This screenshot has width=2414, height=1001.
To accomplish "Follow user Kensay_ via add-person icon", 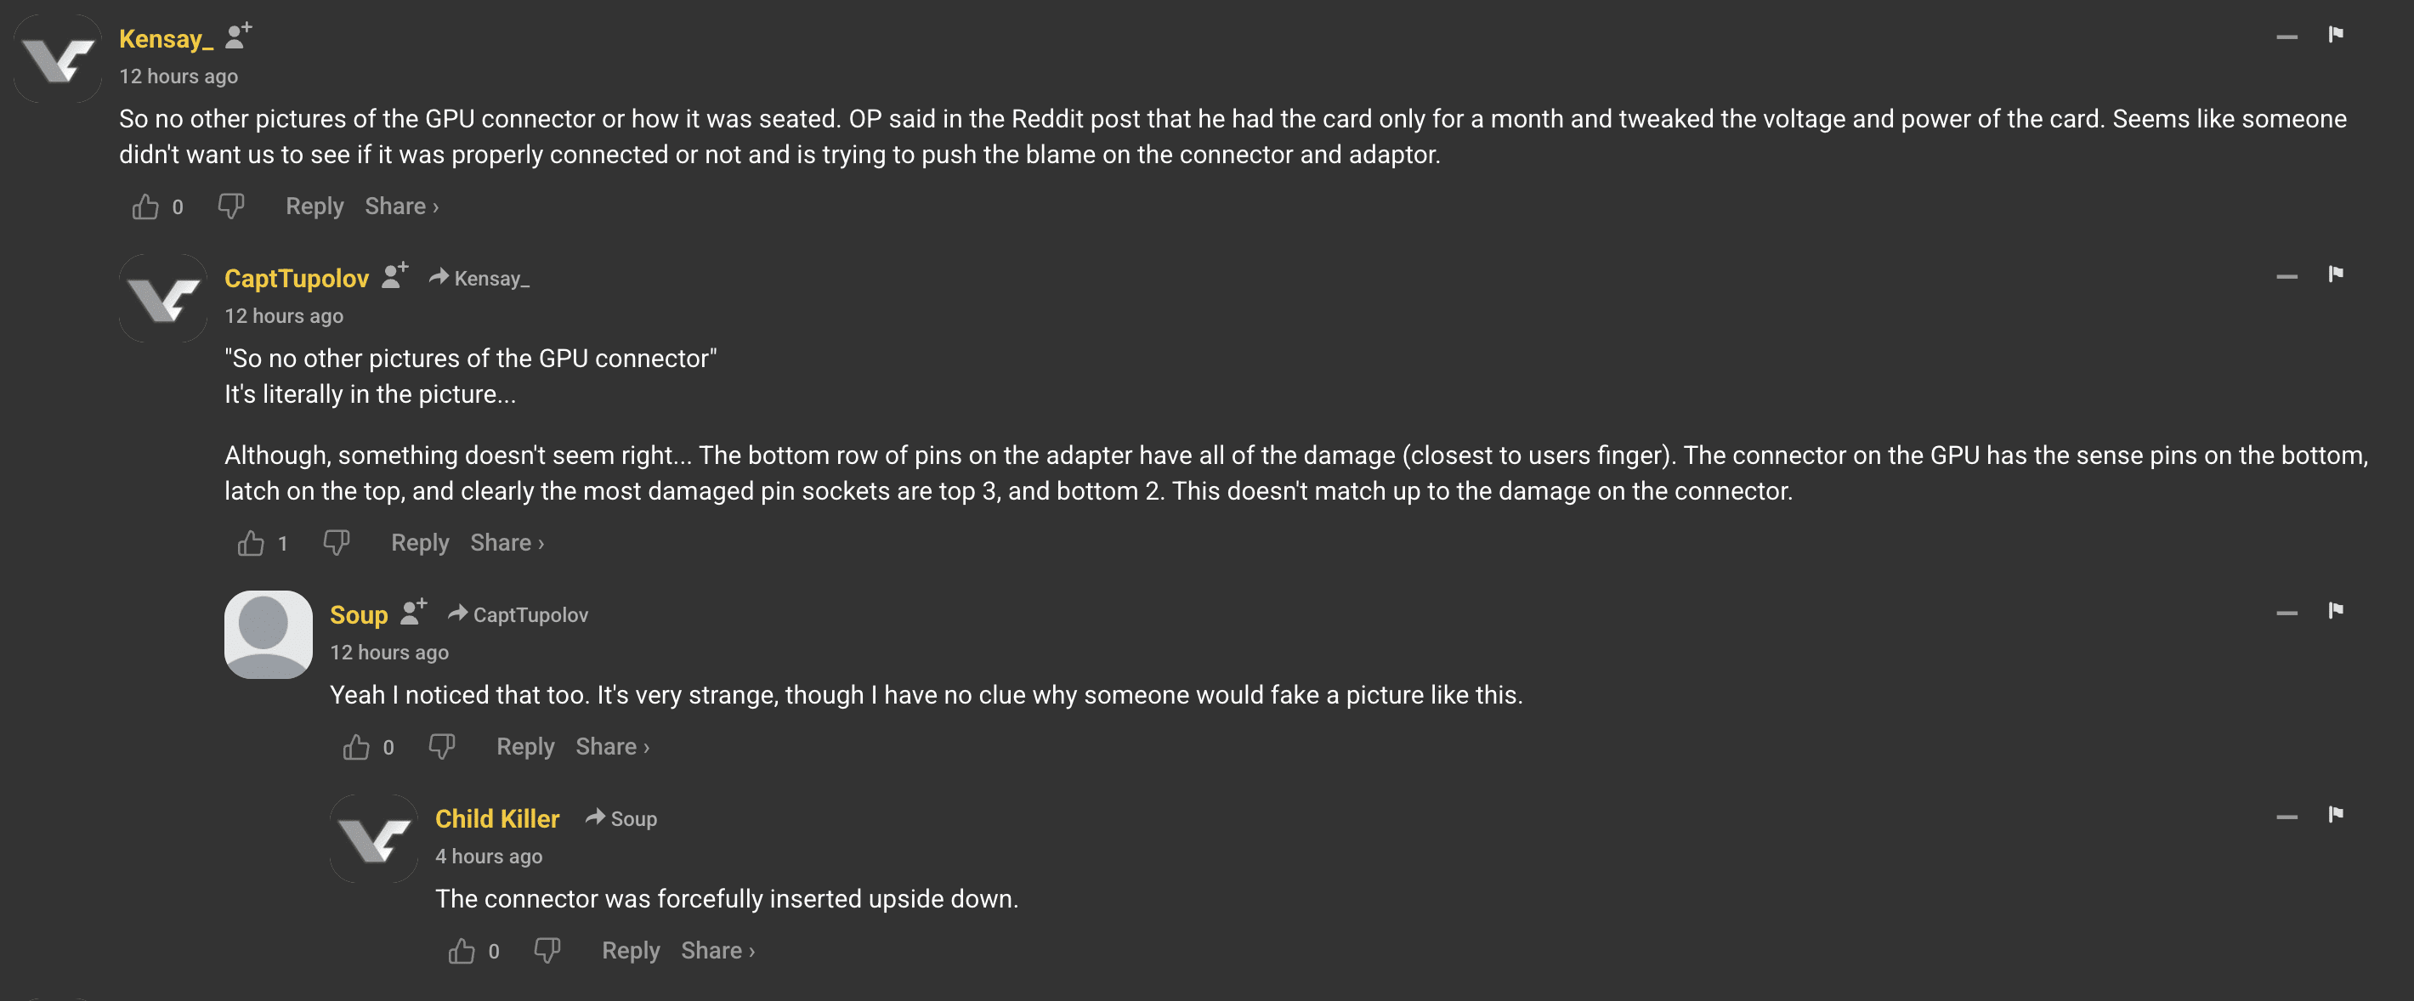I will point(239,36).
